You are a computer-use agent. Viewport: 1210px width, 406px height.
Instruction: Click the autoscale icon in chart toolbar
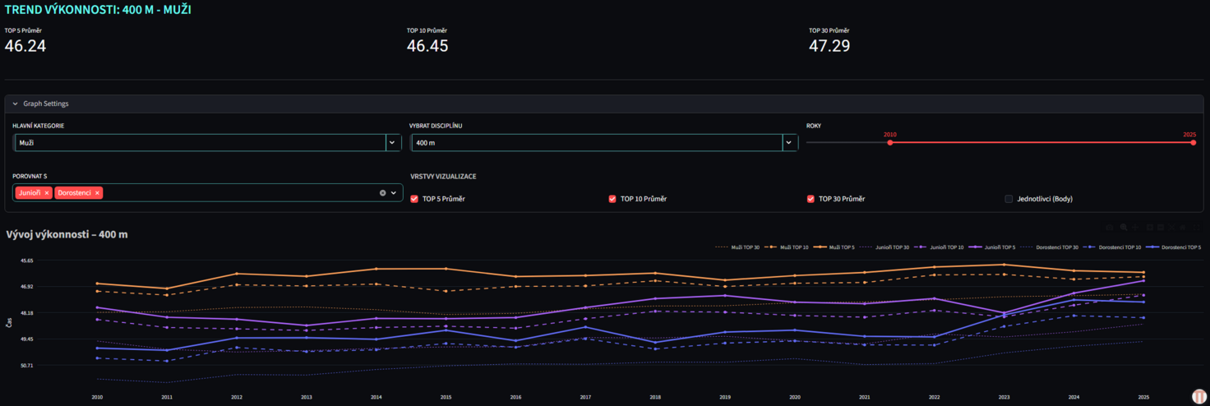1172,227
